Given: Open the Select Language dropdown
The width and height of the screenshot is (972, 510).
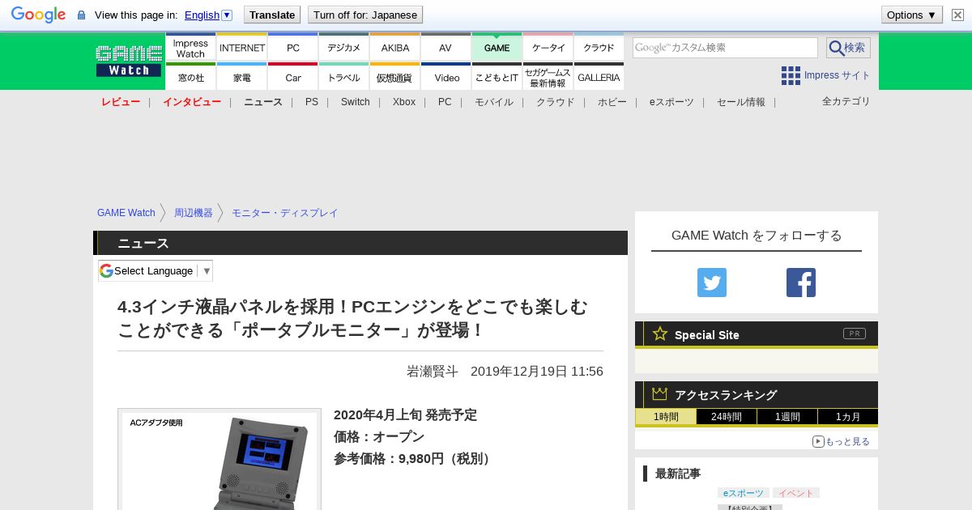Looking at the screenshot, I should [156, 270].
